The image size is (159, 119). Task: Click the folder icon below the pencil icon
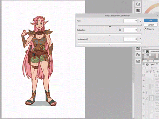[x=138, y=55]
